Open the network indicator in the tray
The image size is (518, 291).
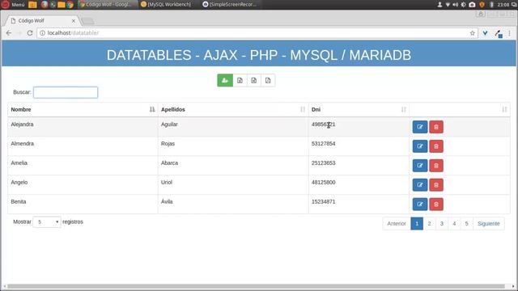point(448,5)
